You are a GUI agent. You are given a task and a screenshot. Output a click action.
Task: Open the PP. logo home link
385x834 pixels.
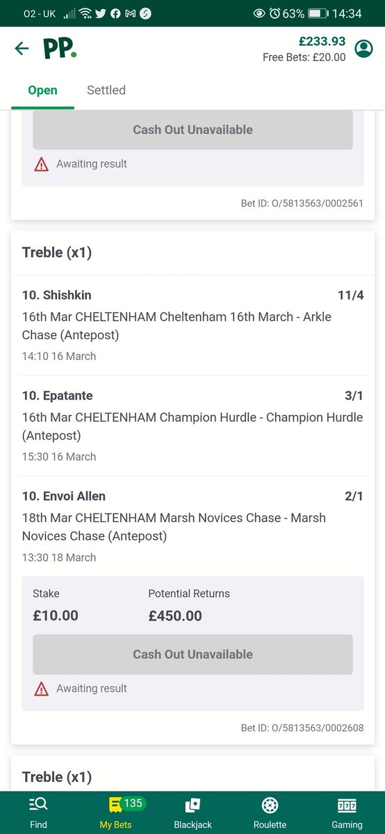(59, 49)
